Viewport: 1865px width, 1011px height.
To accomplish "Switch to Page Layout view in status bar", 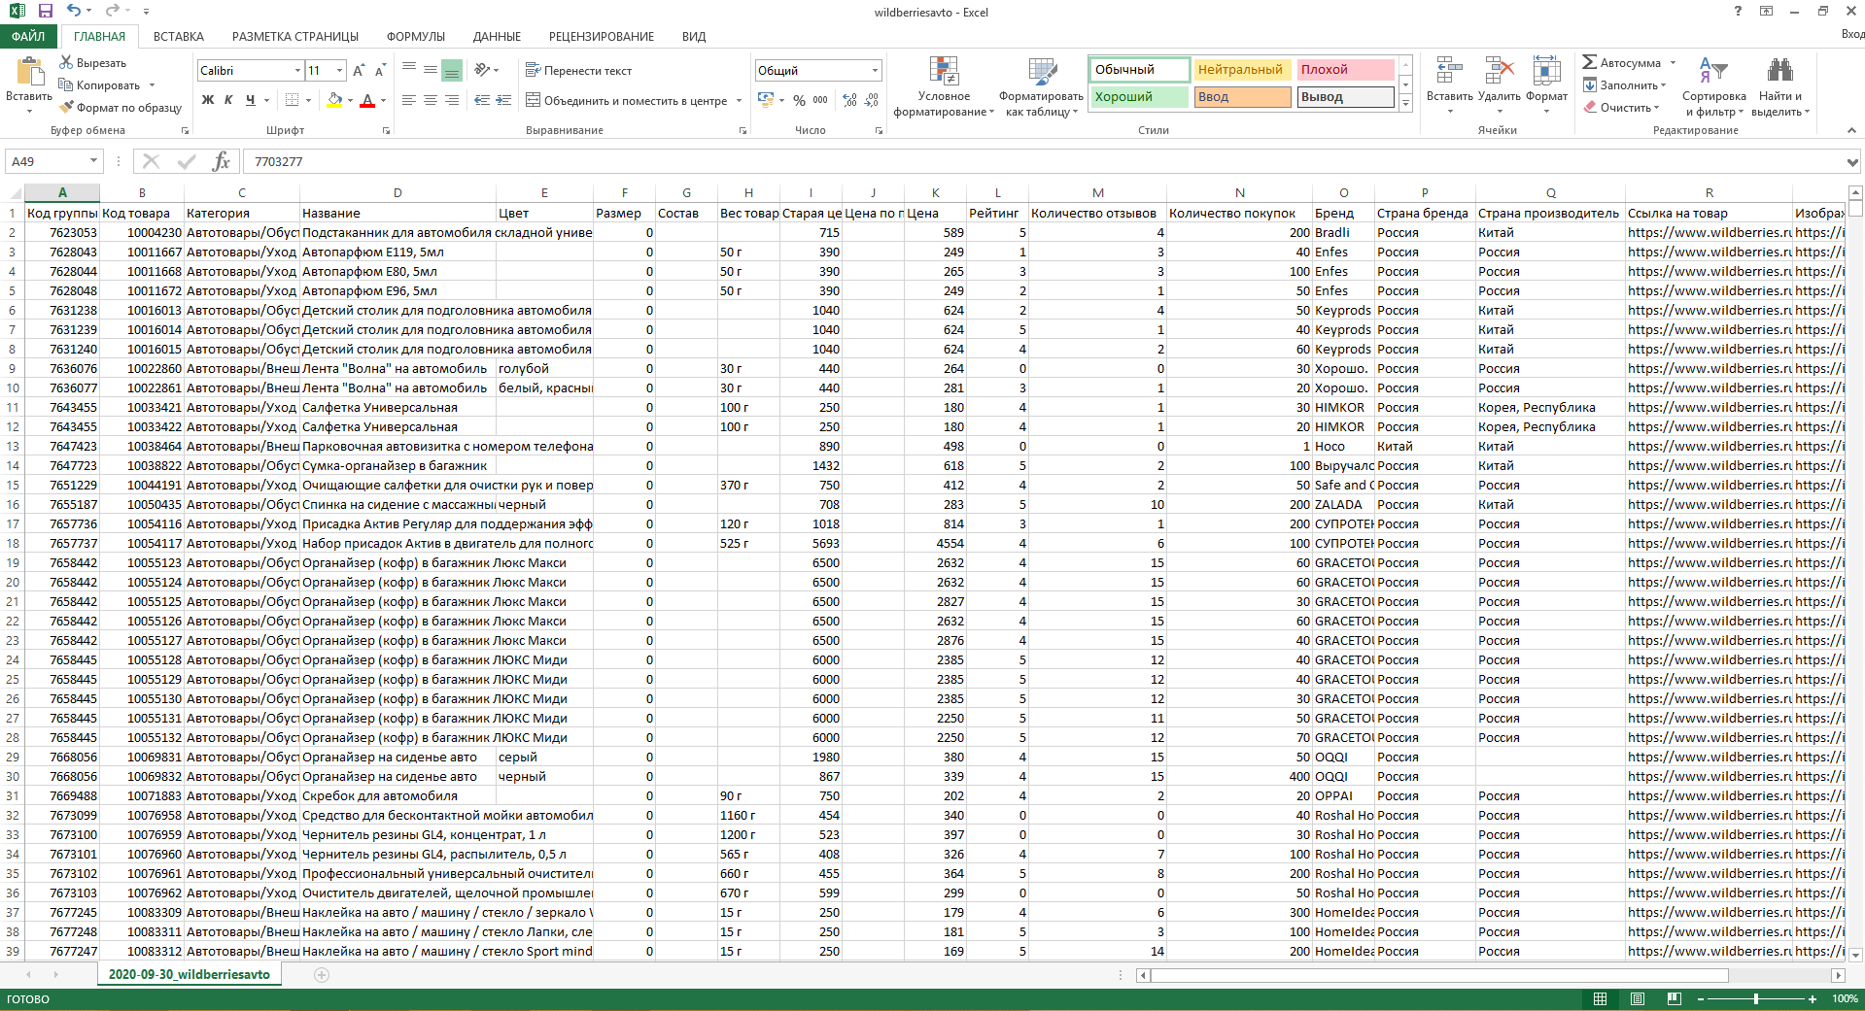I will point(1637,999).
